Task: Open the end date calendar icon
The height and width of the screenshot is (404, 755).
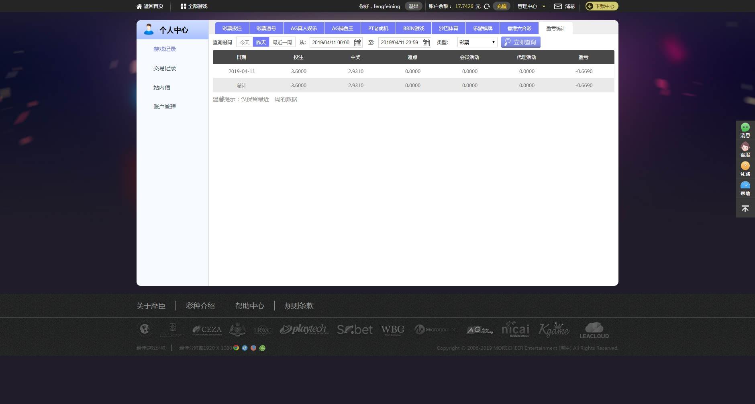Action: tap(426, 43)
